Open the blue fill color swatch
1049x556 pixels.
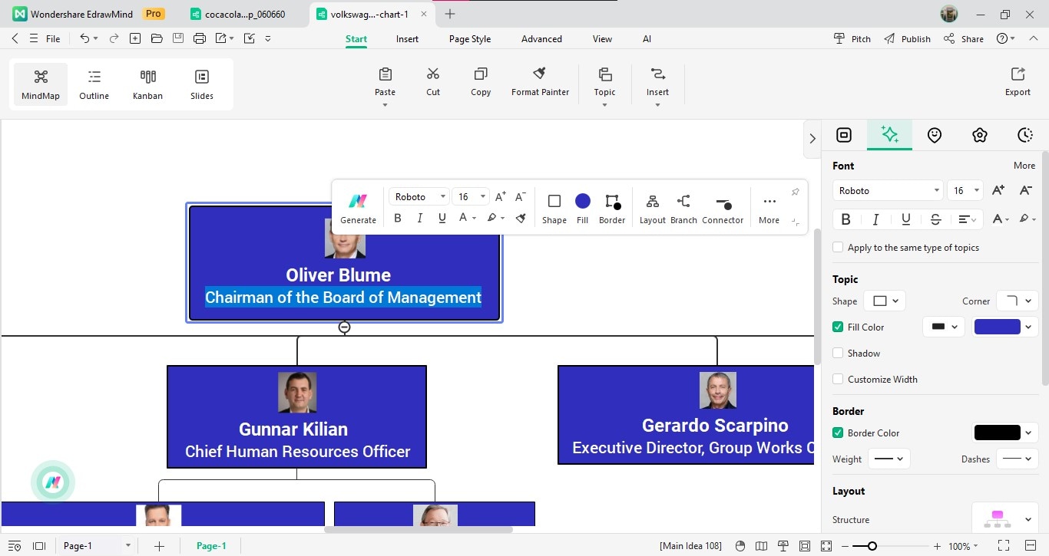coord(997,327)
